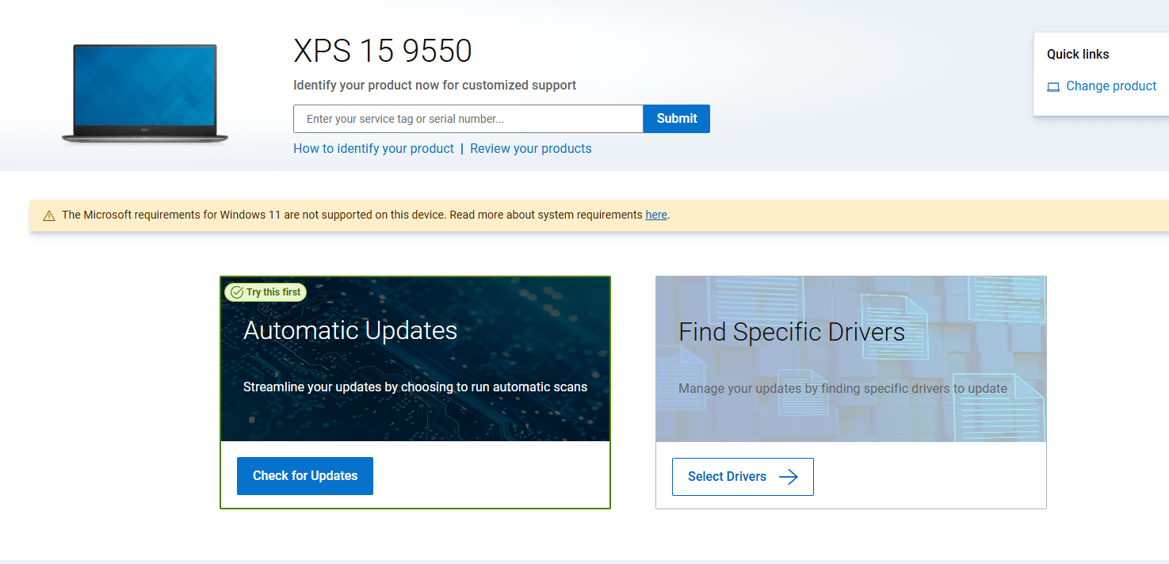Click the Quick links heading

tap(1077, 55)
